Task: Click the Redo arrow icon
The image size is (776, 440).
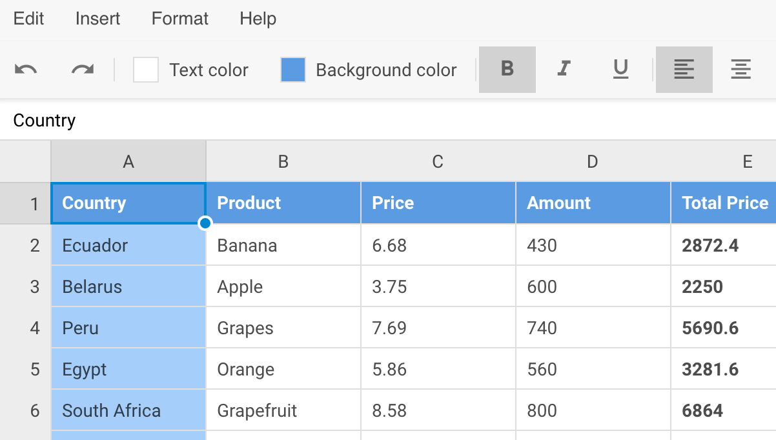Action: click(83, 70)
